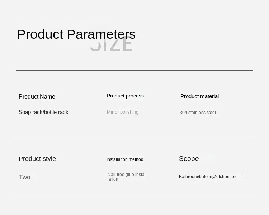
Task: Select the "Product Name" label
Action: click(x=37, y=97)
